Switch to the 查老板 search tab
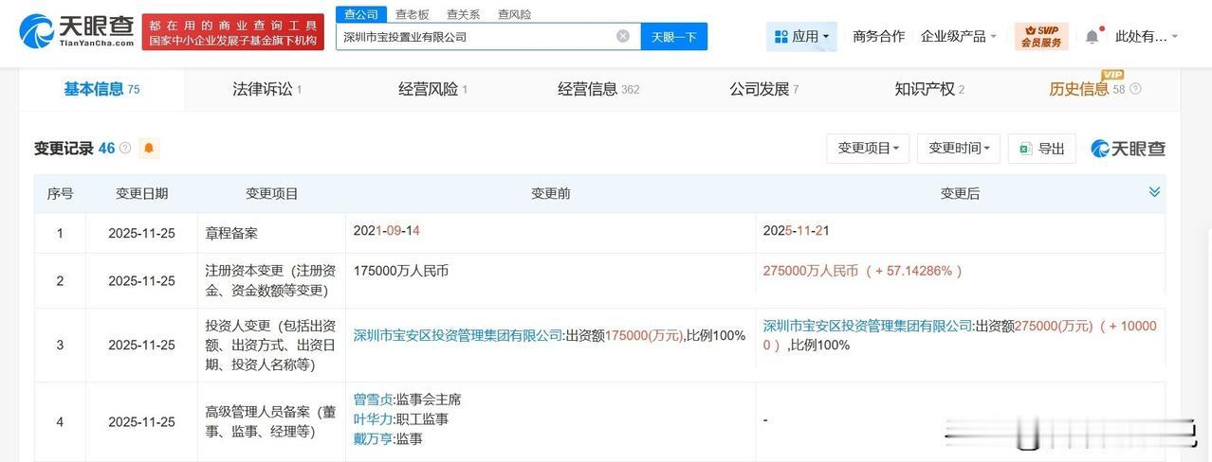This screenshot has height=462, width=1212. [413, 14]
